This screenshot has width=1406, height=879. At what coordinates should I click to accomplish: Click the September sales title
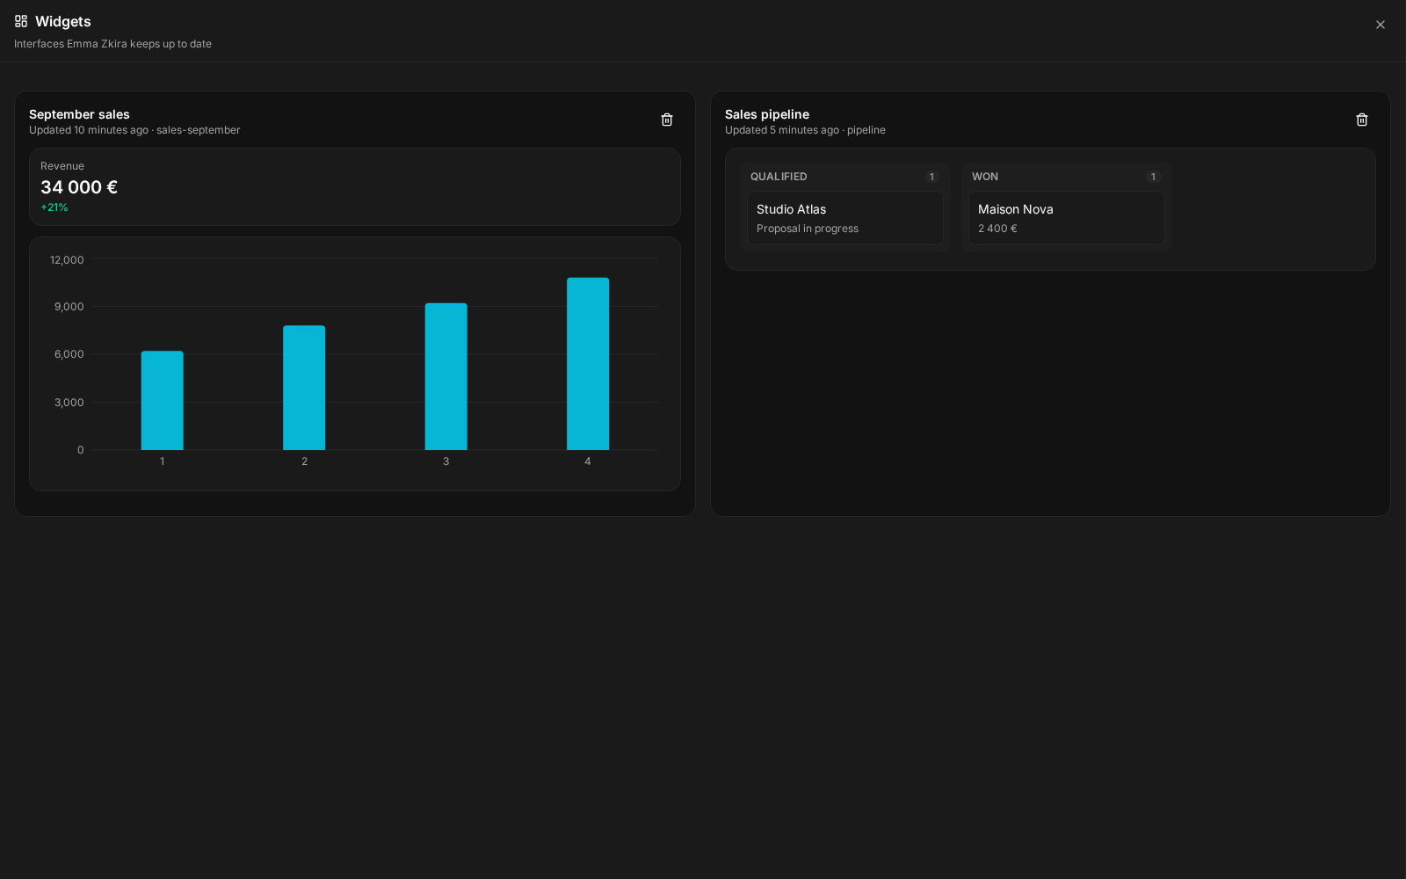click(79, 114)
